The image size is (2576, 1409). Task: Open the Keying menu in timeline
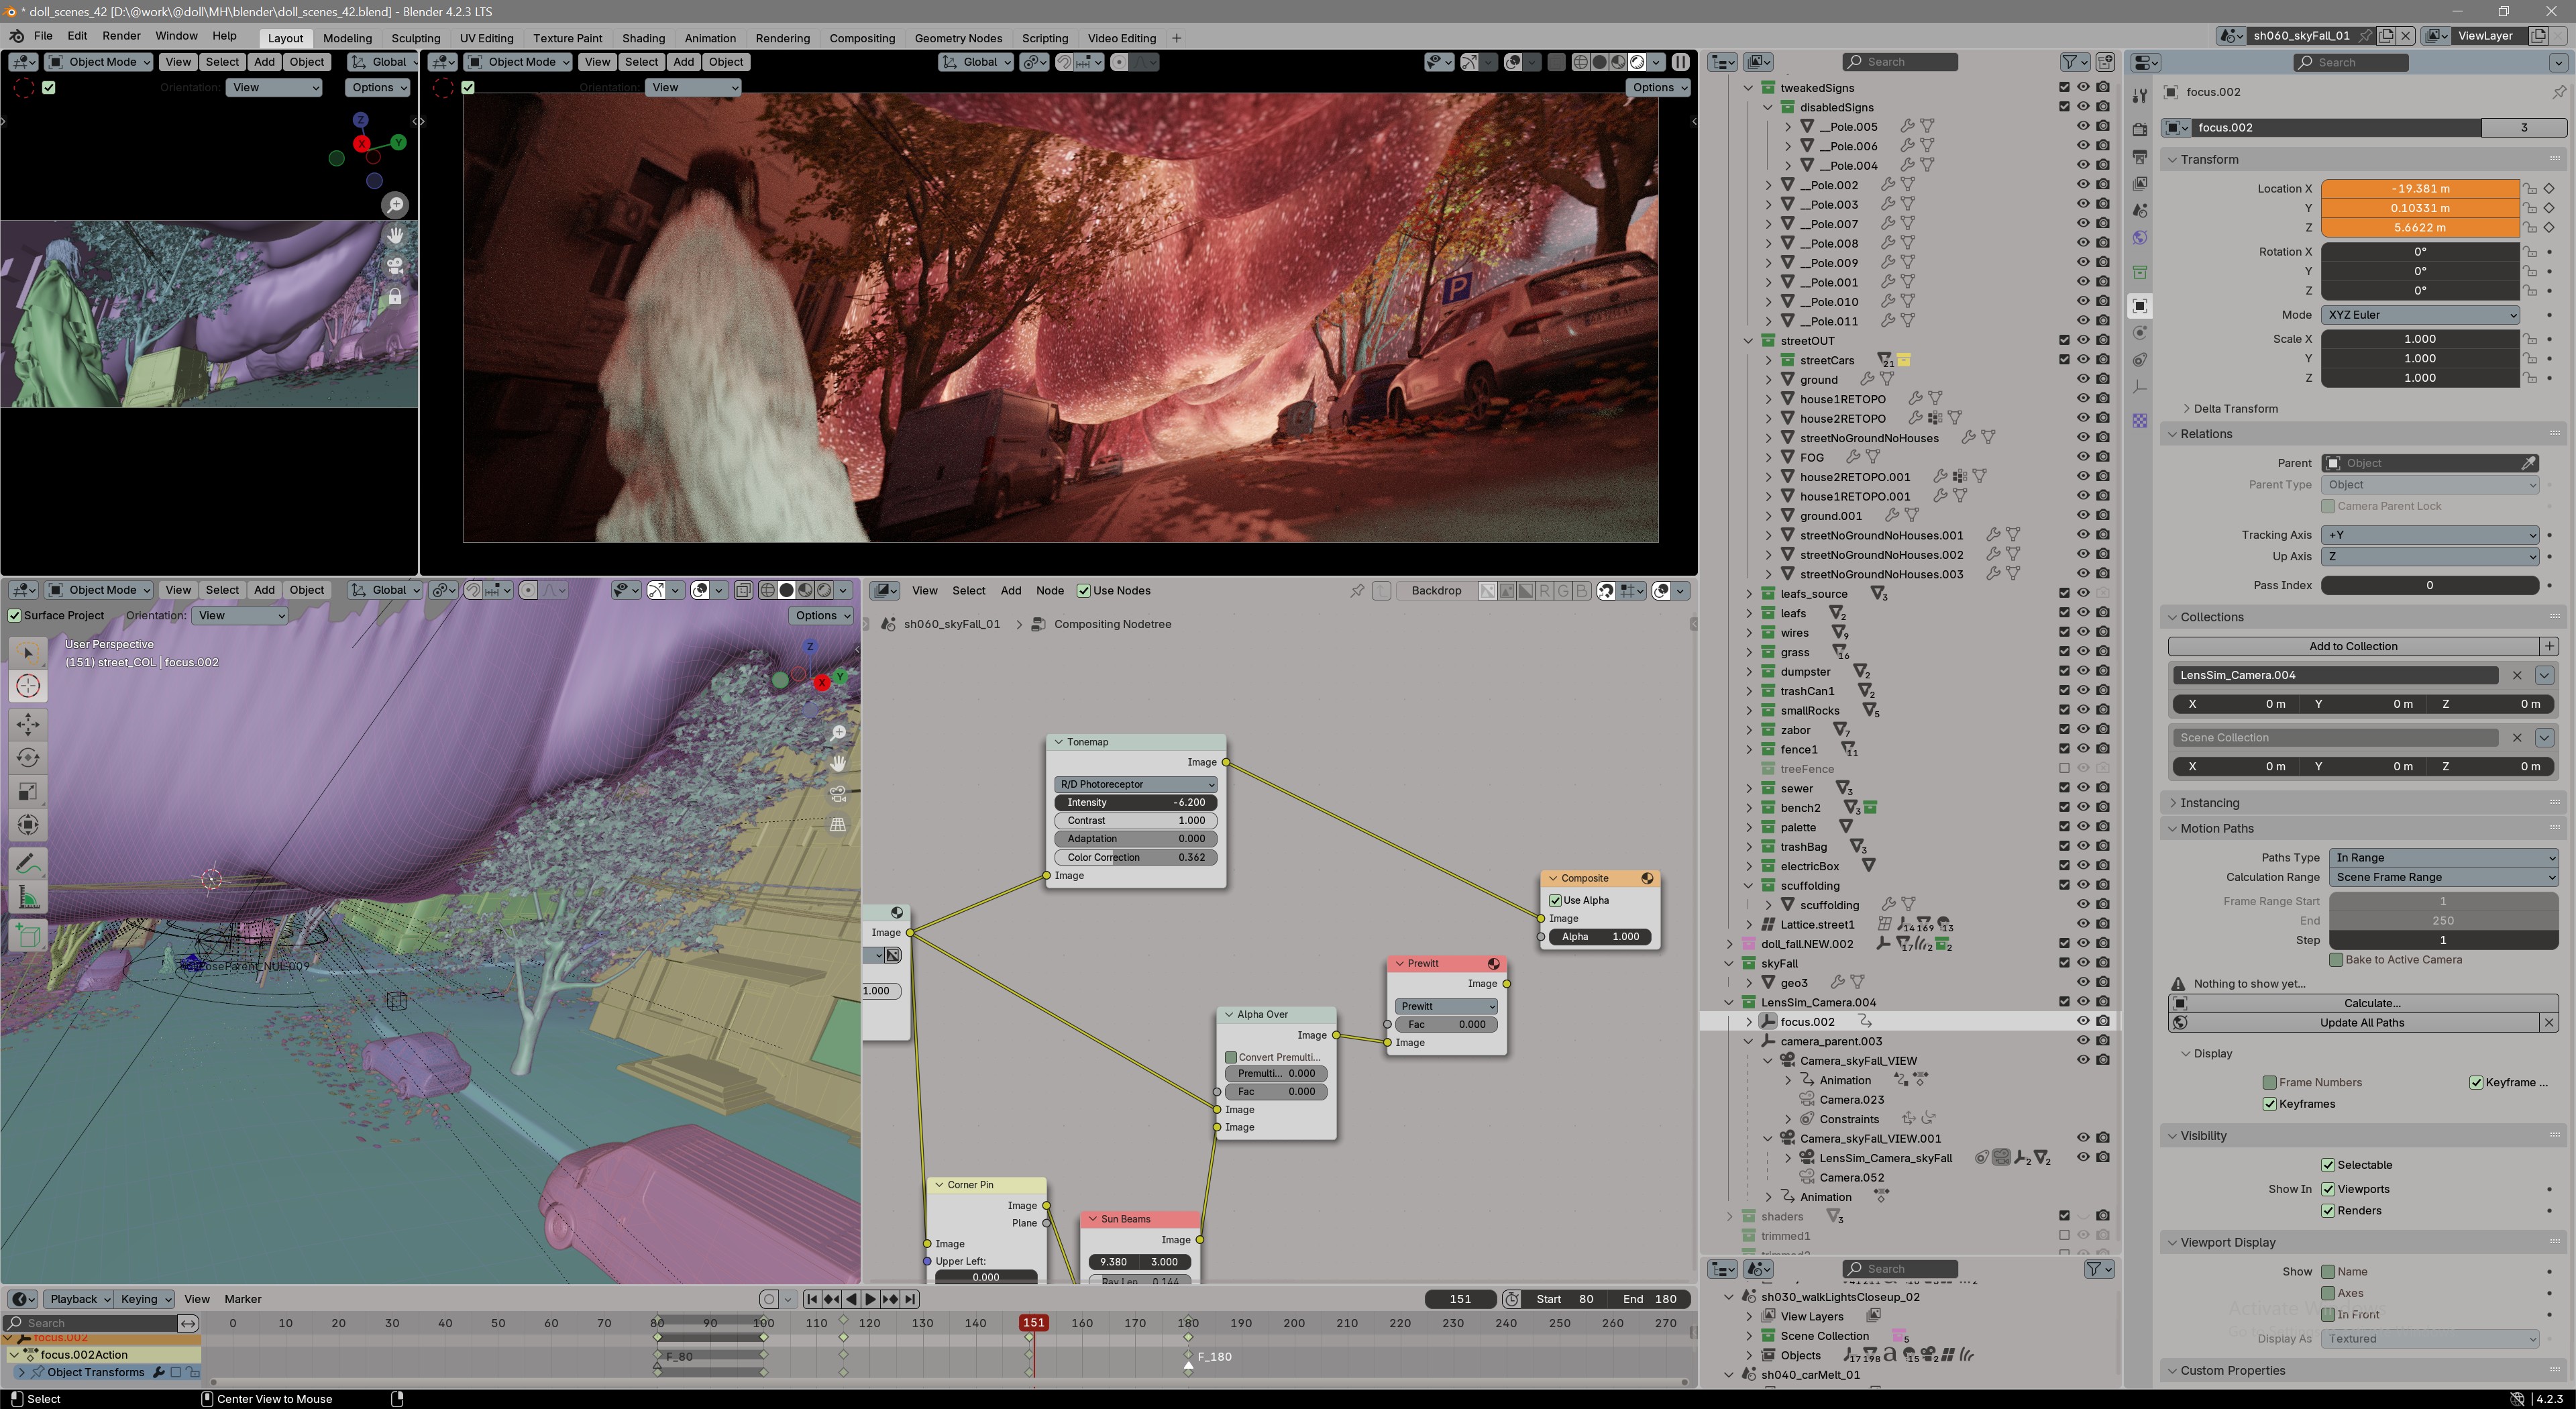pyautogui.click(x=145, y=1299)
